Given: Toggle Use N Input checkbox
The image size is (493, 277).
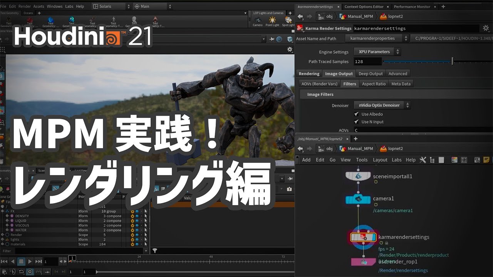Looking at the screenshot, I should click(x=356, y=122).
